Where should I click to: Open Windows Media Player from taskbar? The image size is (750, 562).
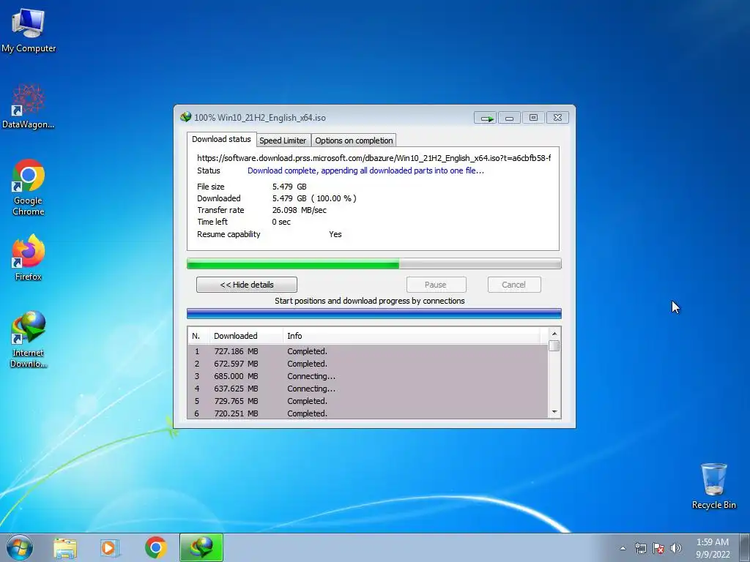[110, 547]
